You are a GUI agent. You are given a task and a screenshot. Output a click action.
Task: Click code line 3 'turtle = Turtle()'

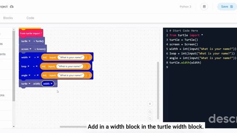pyautogui.click(x=184, y=40)
